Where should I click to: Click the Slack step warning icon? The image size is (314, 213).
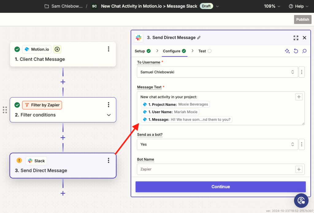tap(19, 160)
